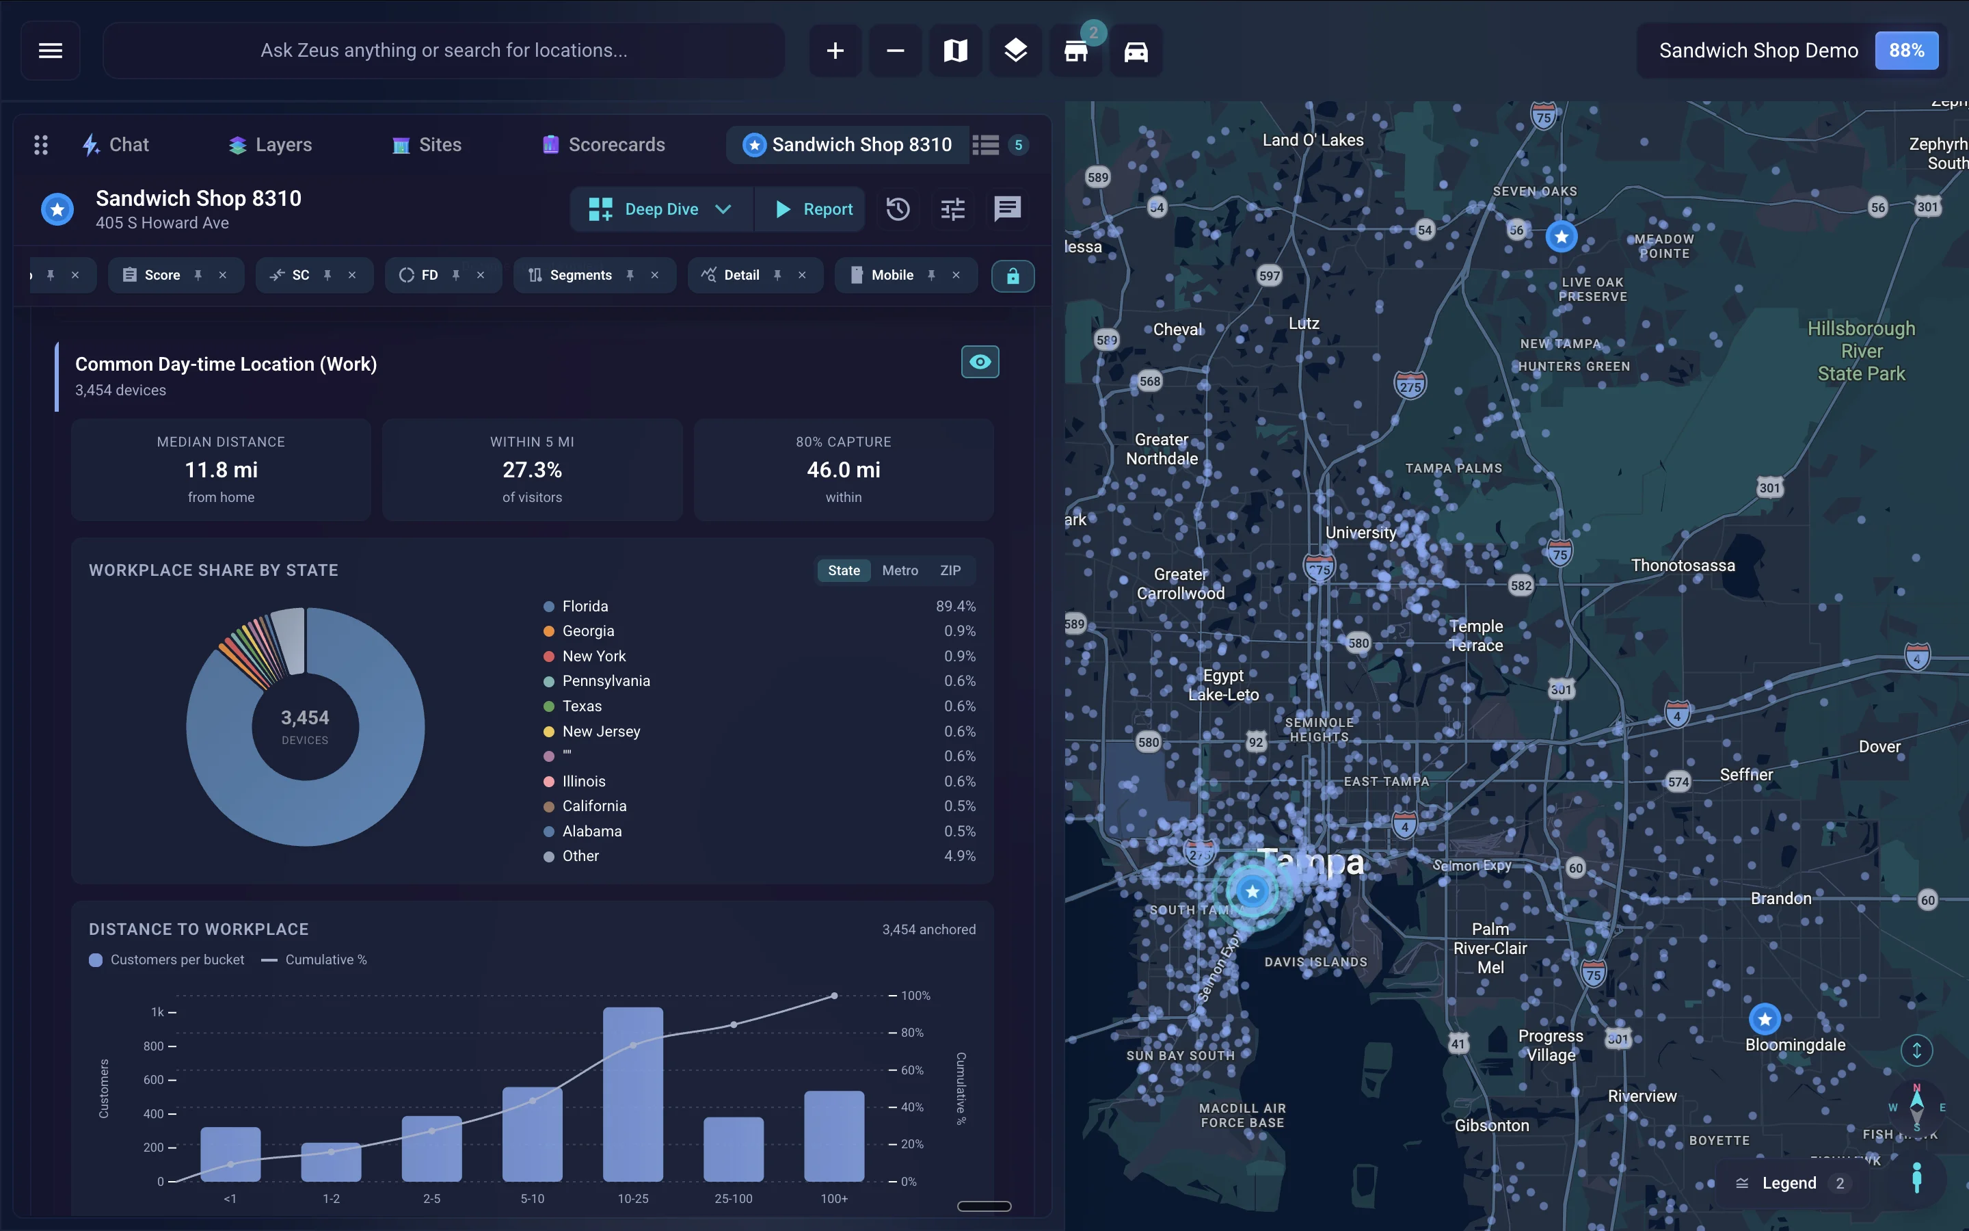
Task: Click the Ask Zeus search field
Action: pos(444,51)
